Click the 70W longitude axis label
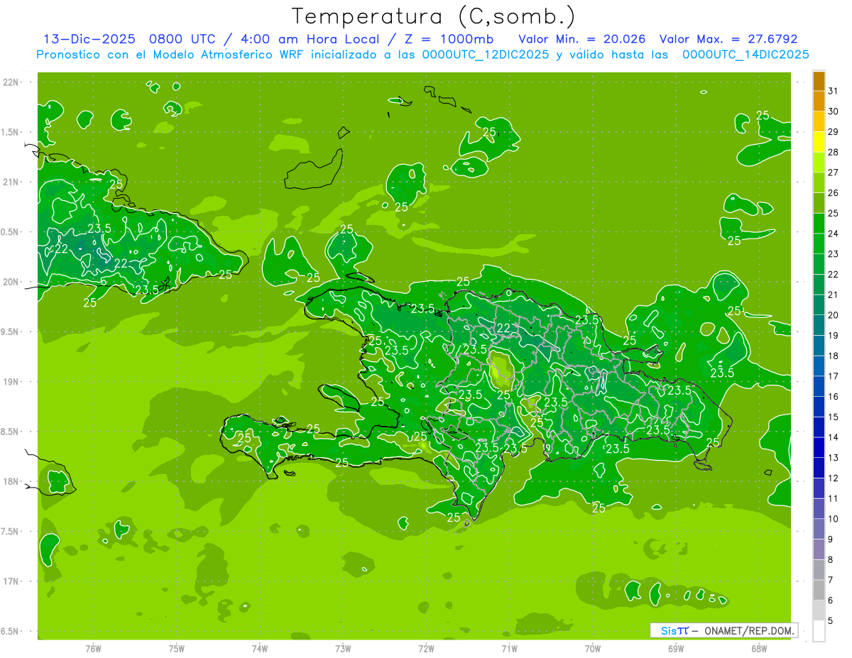 click(593, 648)
